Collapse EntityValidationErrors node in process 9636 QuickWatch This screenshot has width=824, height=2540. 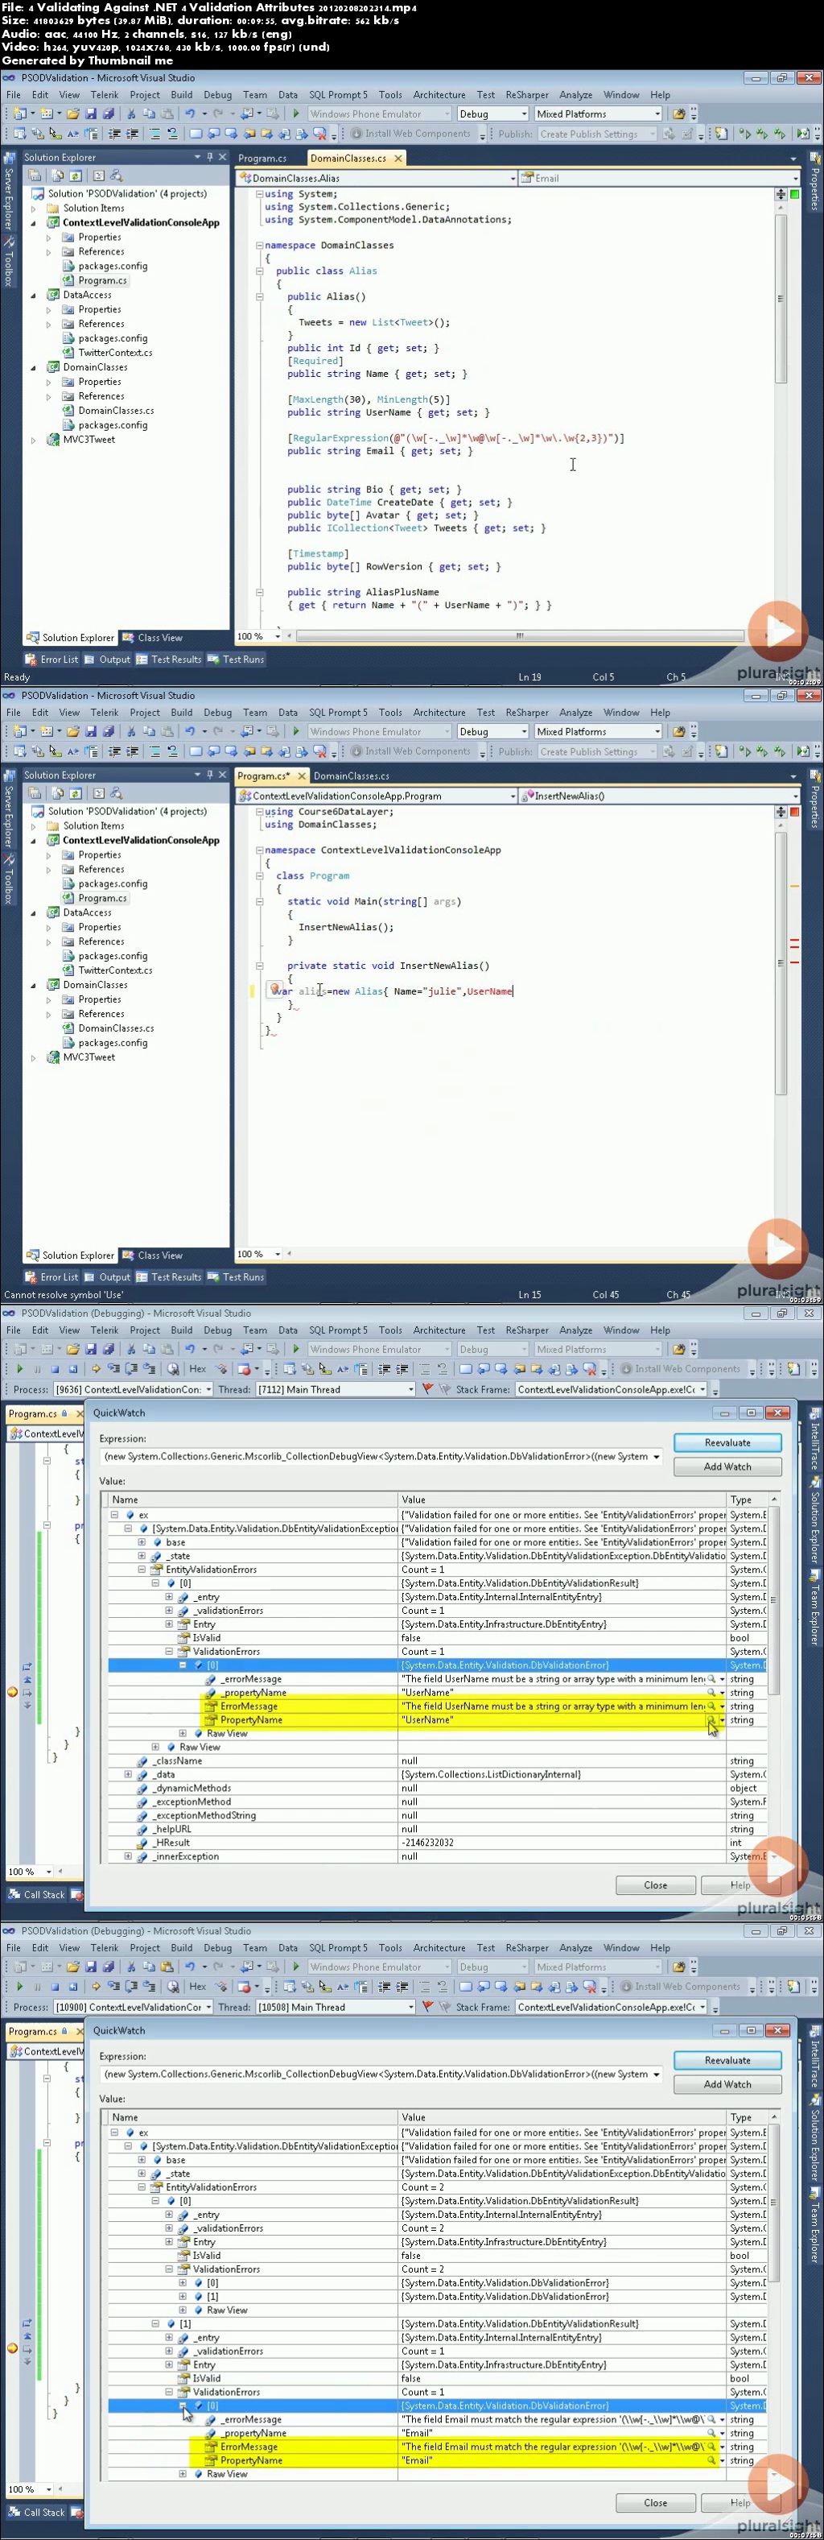[142, 1569]
